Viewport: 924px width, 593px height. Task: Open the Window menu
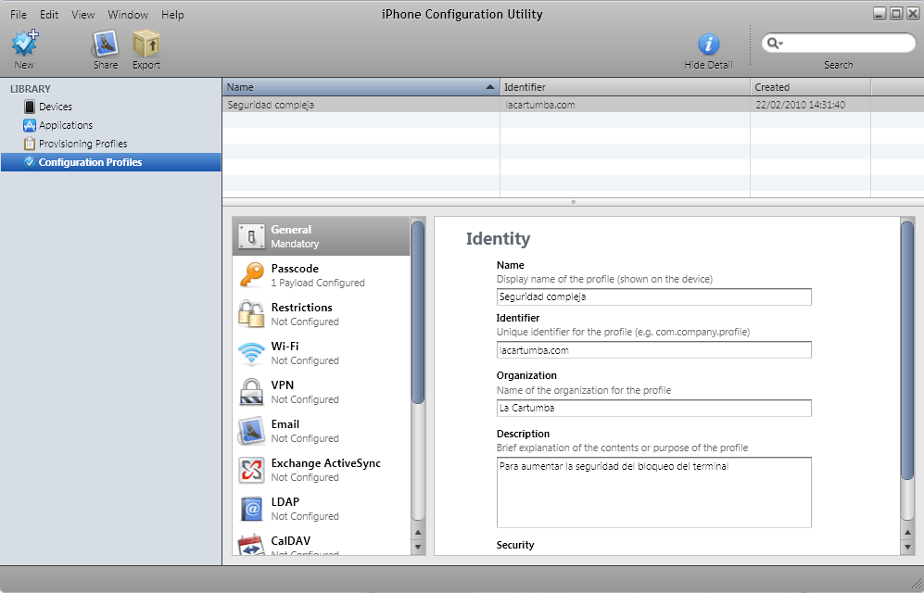pos(128,14)
